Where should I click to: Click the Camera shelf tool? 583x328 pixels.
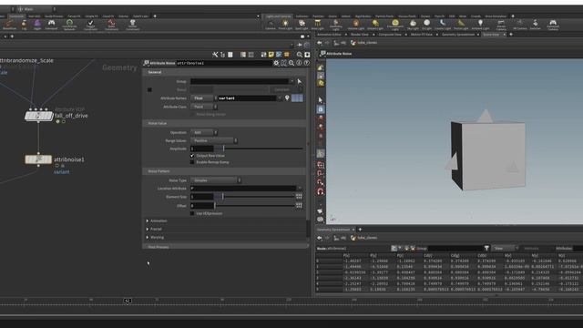coord(271,25)
